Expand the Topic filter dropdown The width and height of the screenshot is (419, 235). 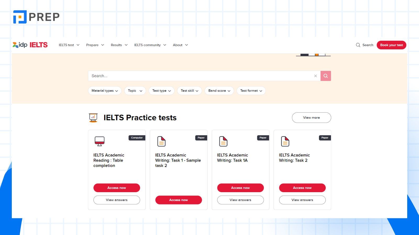[135, 91]
